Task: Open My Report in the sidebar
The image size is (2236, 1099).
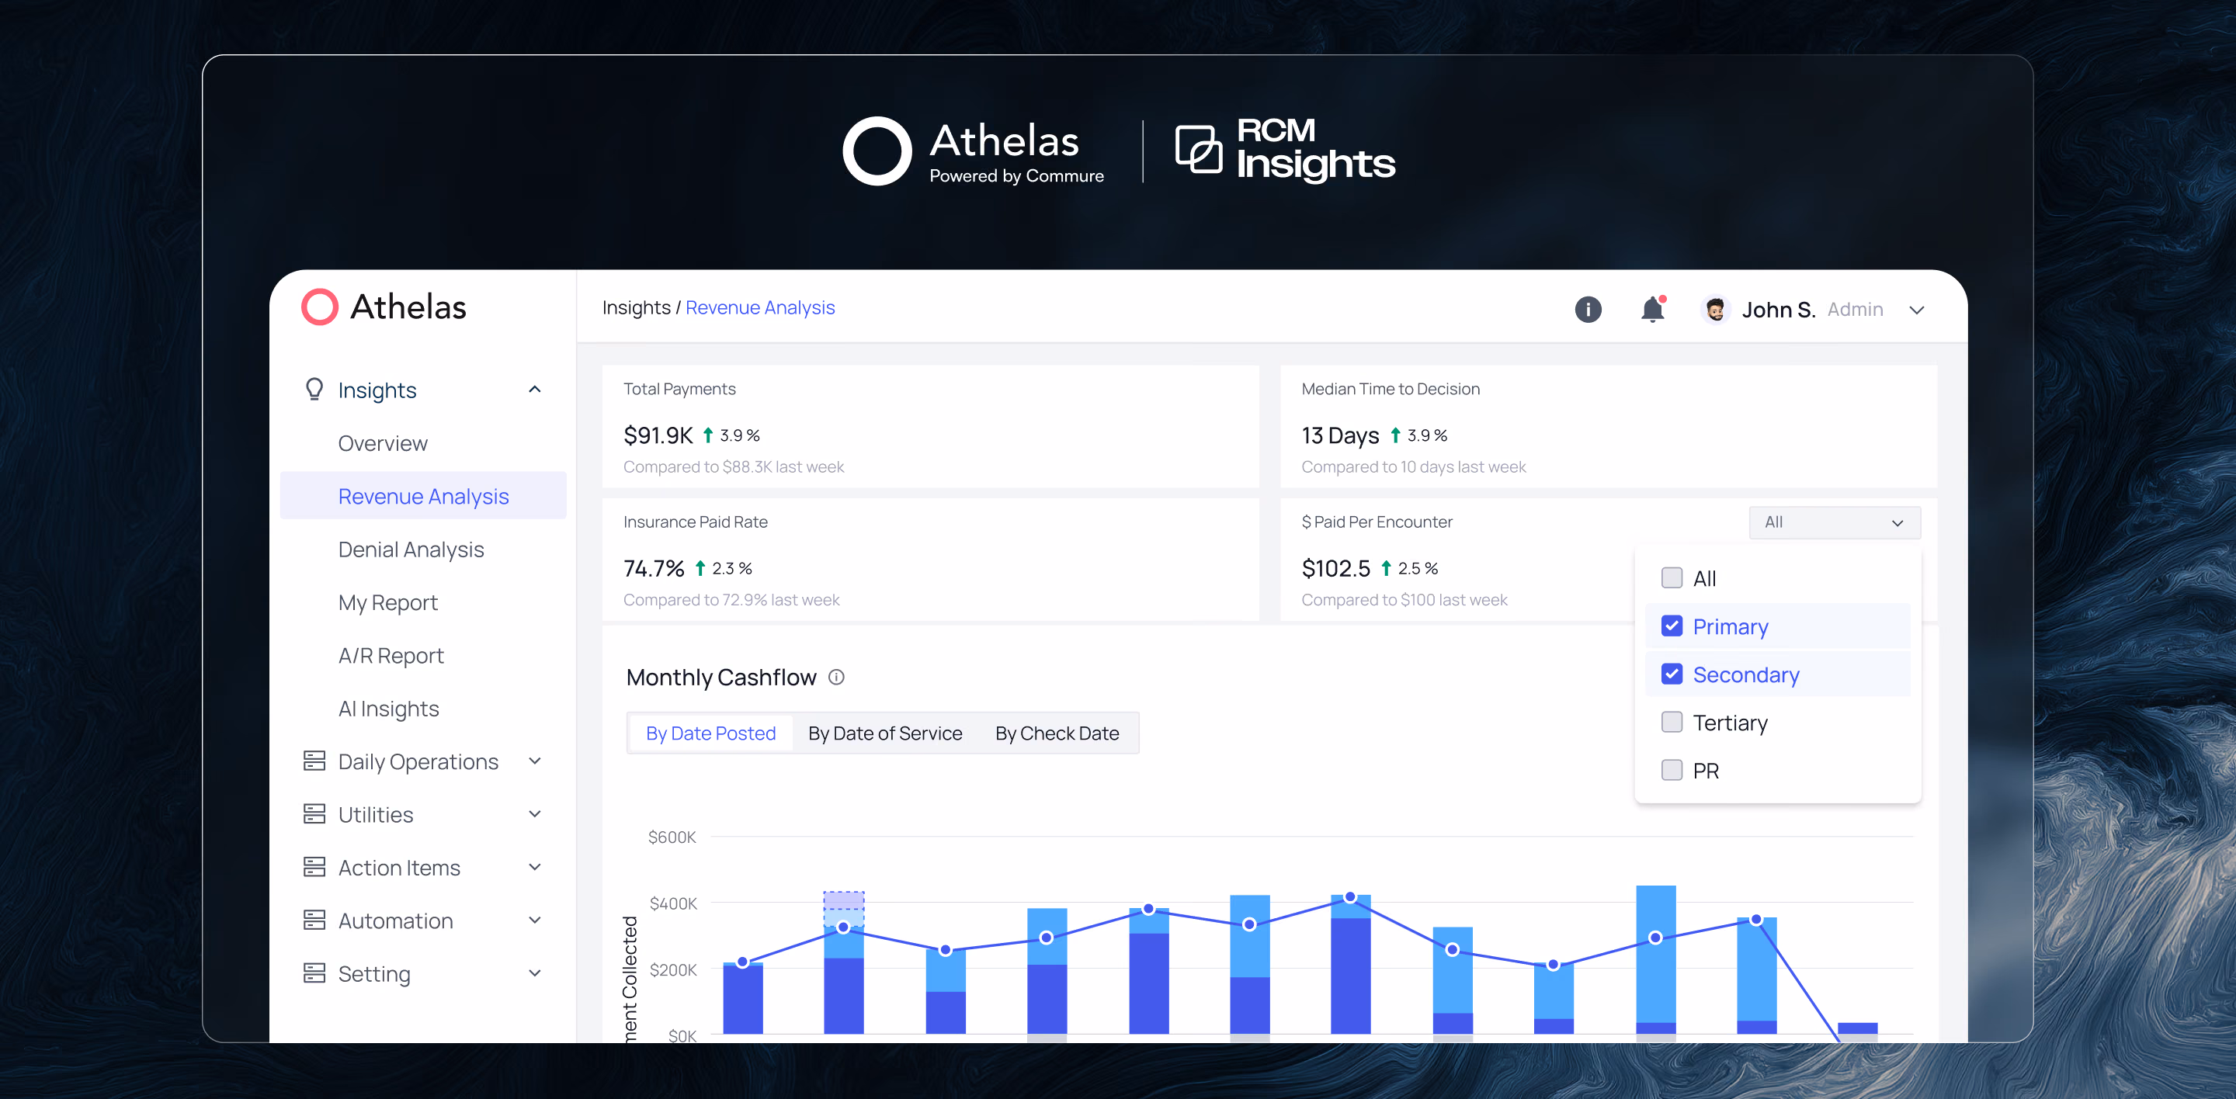Action: [x=387, y=602]
